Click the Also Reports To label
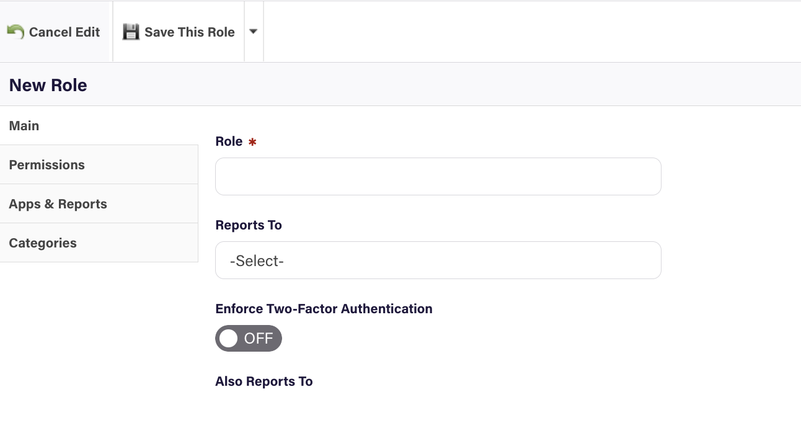 pos(264,381)
